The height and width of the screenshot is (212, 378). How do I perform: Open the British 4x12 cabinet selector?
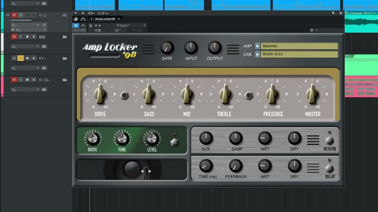[299, 54]
